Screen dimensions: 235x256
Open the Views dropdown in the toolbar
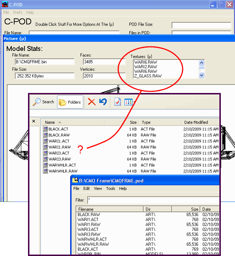[x=129, y=102]
